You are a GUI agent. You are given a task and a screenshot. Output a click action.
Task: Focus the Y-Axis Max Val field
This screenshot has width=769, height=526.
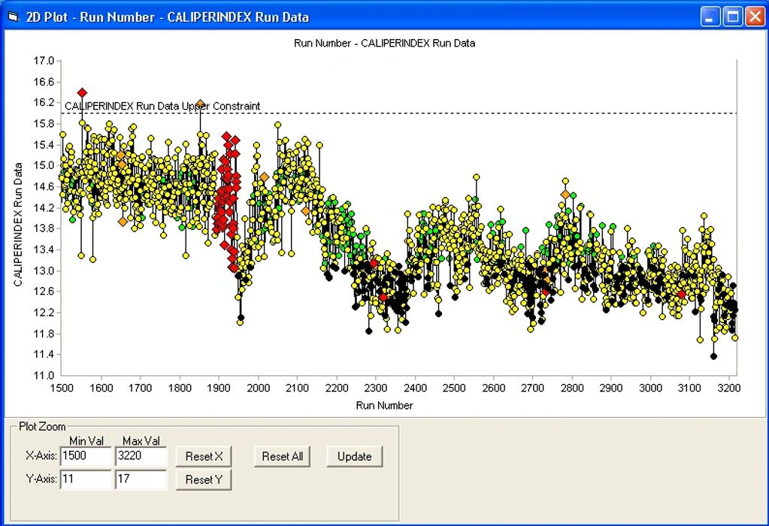141,479
